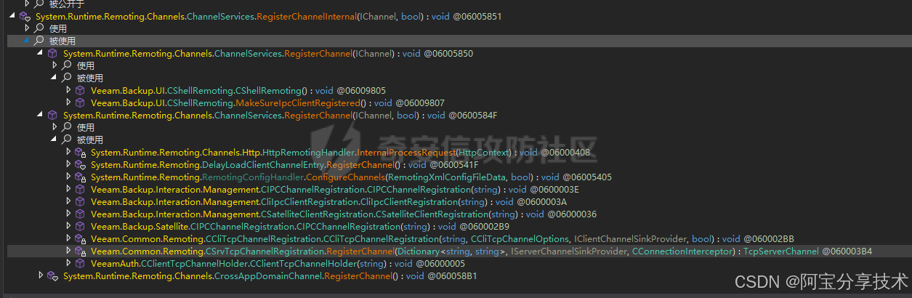Select RegisterChannelInternal(IChannel, bool) @06005851 text

(x=268, y=16)
